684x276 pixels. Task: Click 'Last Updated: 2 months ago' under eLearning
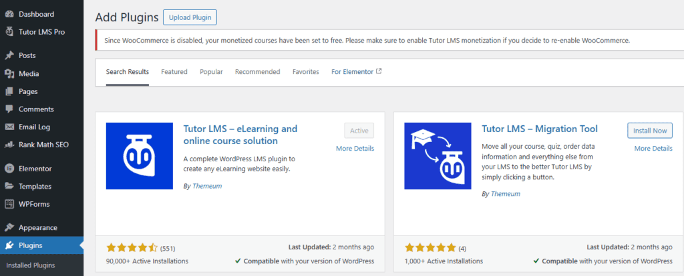point(331,247)
